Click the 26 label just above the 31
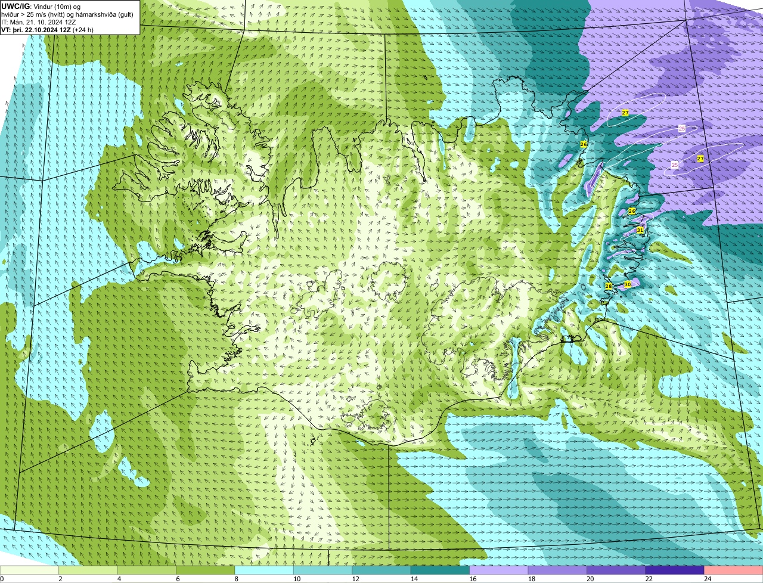 point(632,211)
